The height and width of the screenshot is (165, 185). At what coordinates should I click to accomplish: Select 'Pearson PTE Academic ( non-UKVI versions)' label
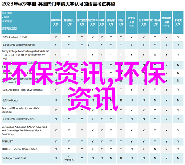coord(21,110)
